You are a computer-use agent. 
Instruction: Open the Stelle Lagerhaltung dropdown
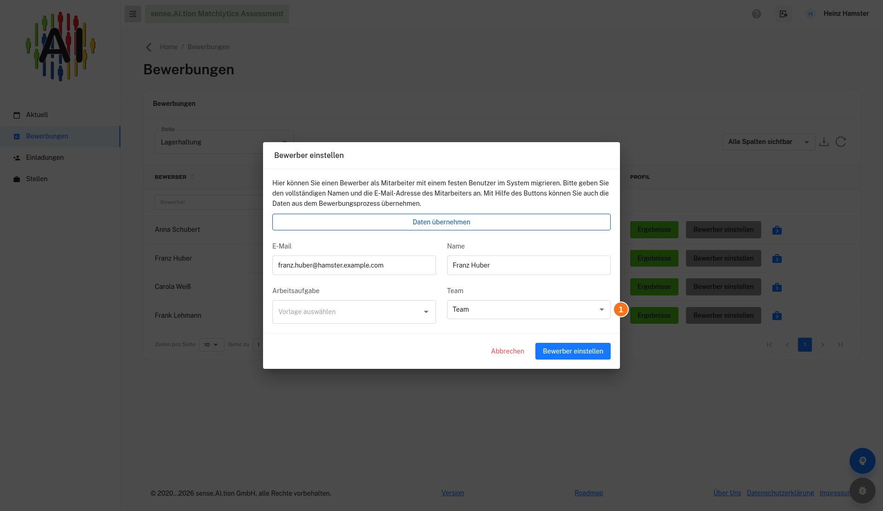pos(224,142)
